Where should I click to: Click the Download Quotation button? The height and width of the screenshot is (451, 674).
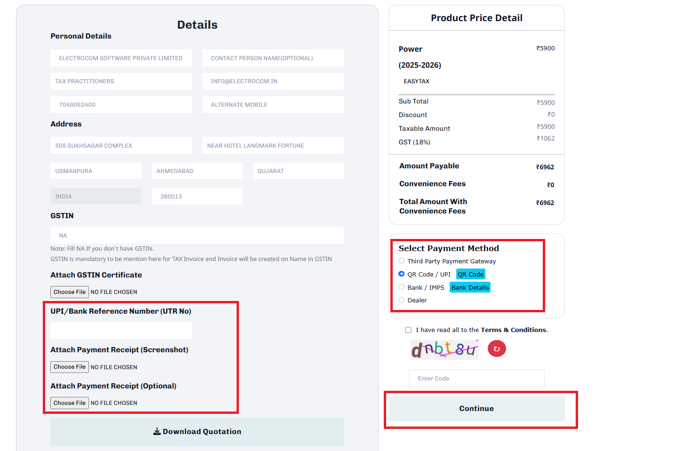tap(197, 432)
